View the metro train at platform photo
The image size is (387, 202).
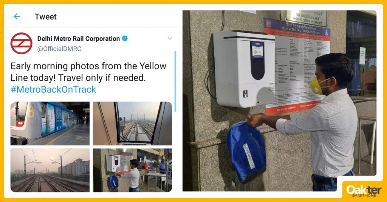tap(50, 124)
